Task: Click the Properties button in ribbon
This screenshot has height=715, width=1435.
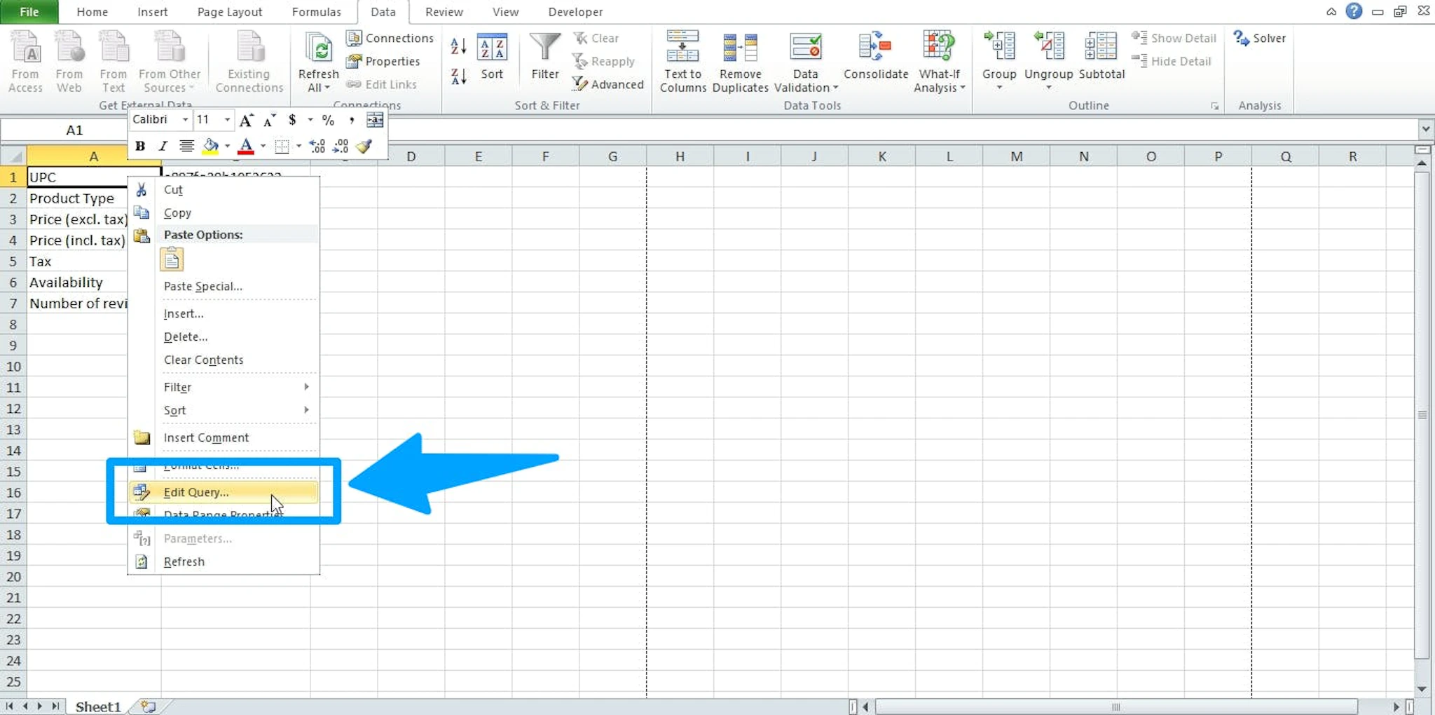Action: coord(383,61)
